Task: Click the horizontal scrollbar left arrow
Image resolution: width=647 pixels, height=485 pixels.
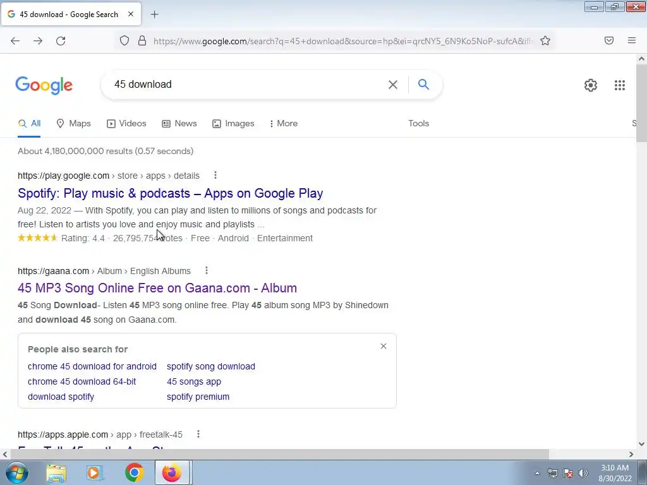Action: point(4,454)
